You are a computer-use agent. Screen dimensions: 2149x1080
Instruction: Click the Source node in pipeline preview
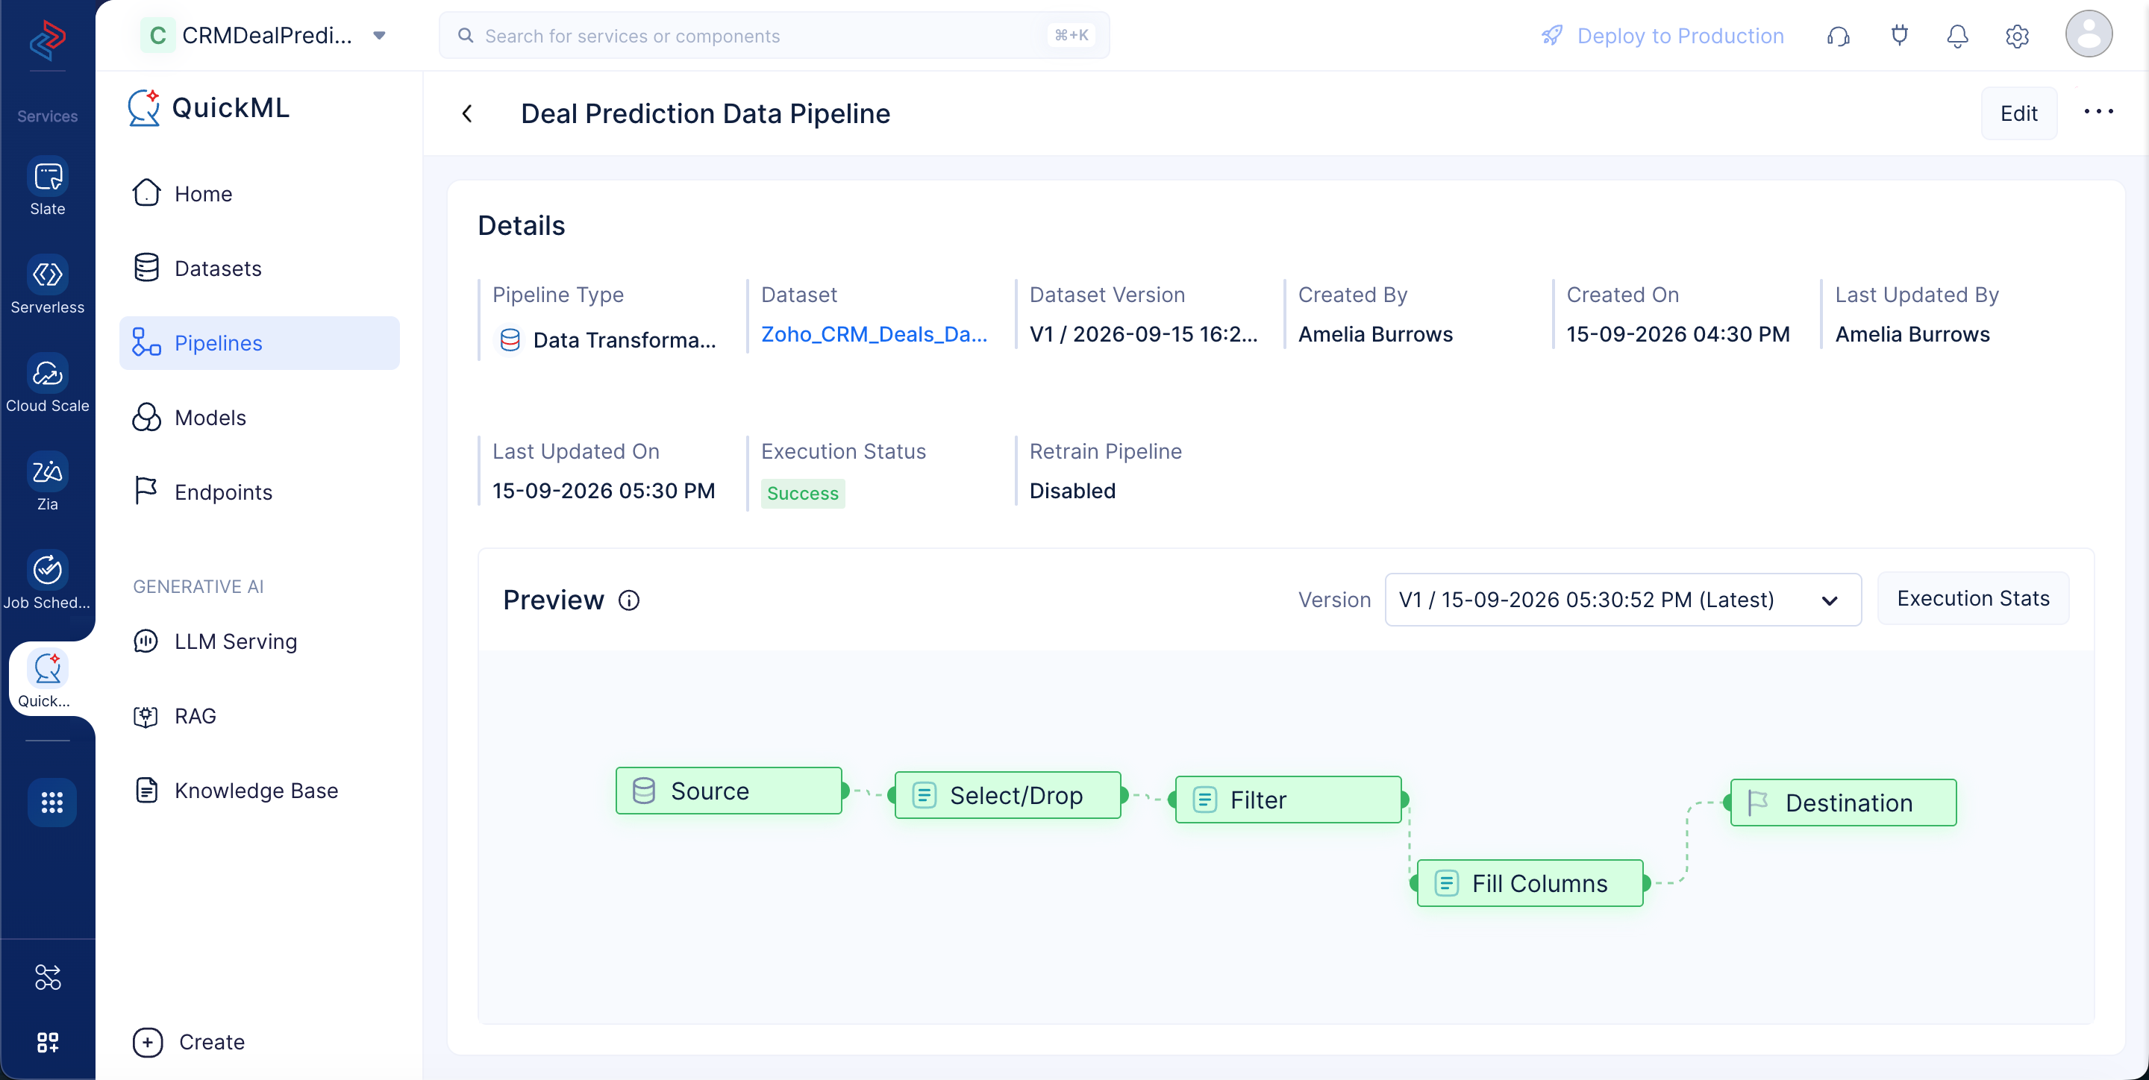tap(728, 791)
